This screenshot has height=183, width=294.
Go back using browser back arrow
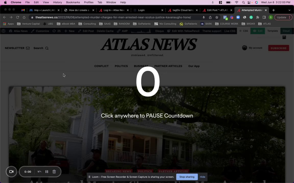click(x=5, y=17)
